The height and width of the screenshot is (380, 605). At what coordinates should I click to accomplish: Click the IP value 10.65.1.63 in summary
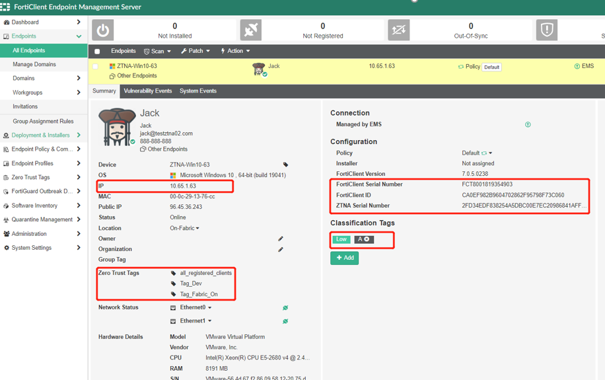[183, 186]
